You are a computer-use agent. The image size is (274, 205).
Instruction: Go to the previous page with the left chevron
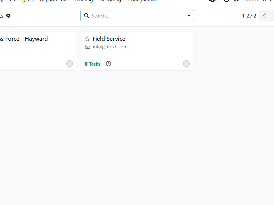point(264,16)
